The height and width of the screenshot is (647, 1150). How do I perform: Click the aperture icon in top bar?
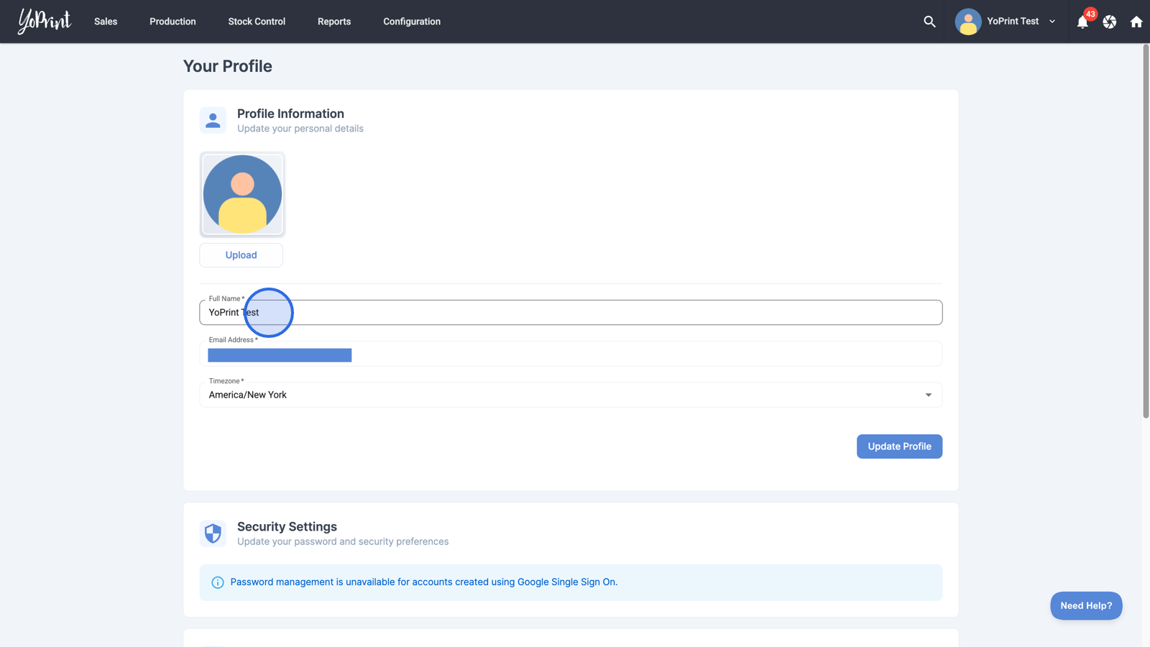[1110, 22]
